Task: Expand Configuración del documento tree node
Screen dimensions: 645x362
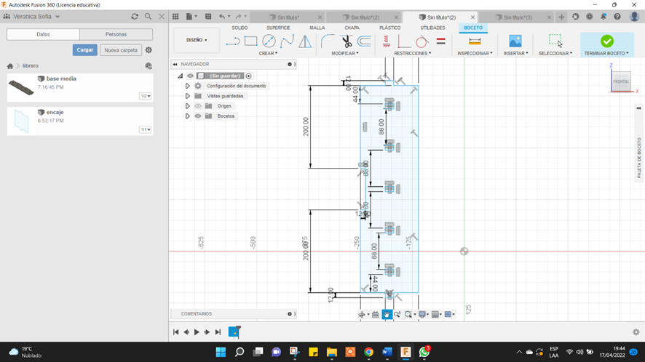Action: tap(188, 86)
